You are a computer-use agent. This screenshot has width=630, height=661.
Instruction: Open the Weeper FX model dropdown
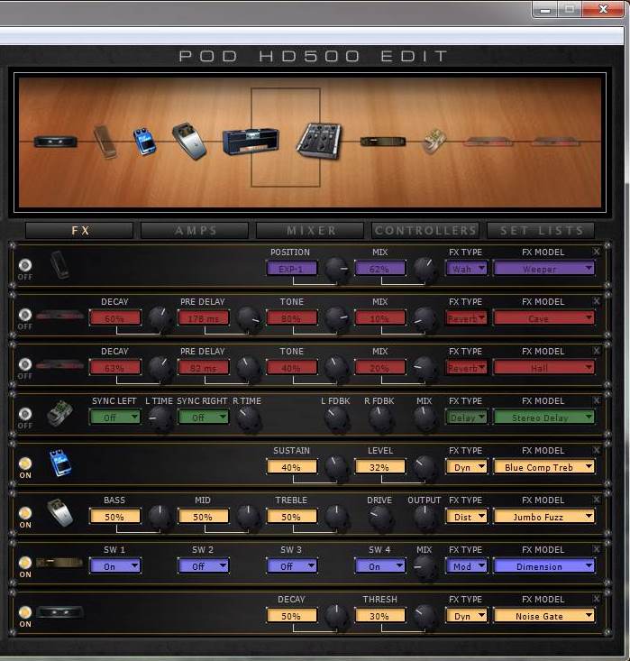pyautogui.click(x=544, y=269)
